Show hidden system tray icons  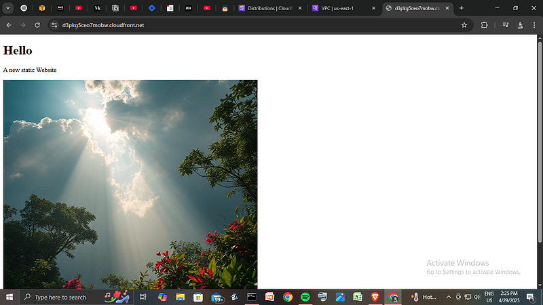(449, 297)
